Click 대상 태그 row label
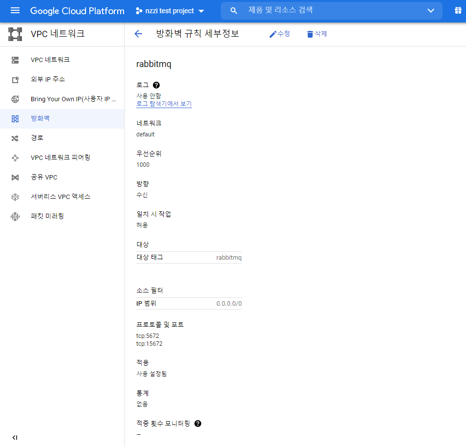Viewport: 466px width, 447px height. [150, 257]
